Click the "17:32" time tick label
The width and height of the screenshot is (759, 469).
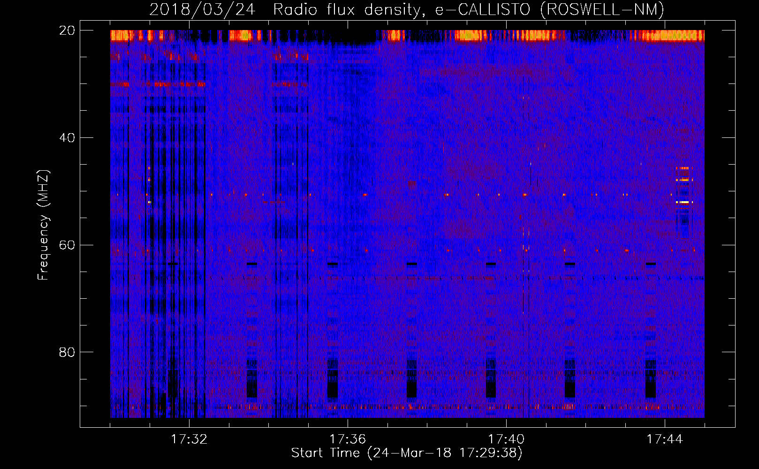(189, 439)
